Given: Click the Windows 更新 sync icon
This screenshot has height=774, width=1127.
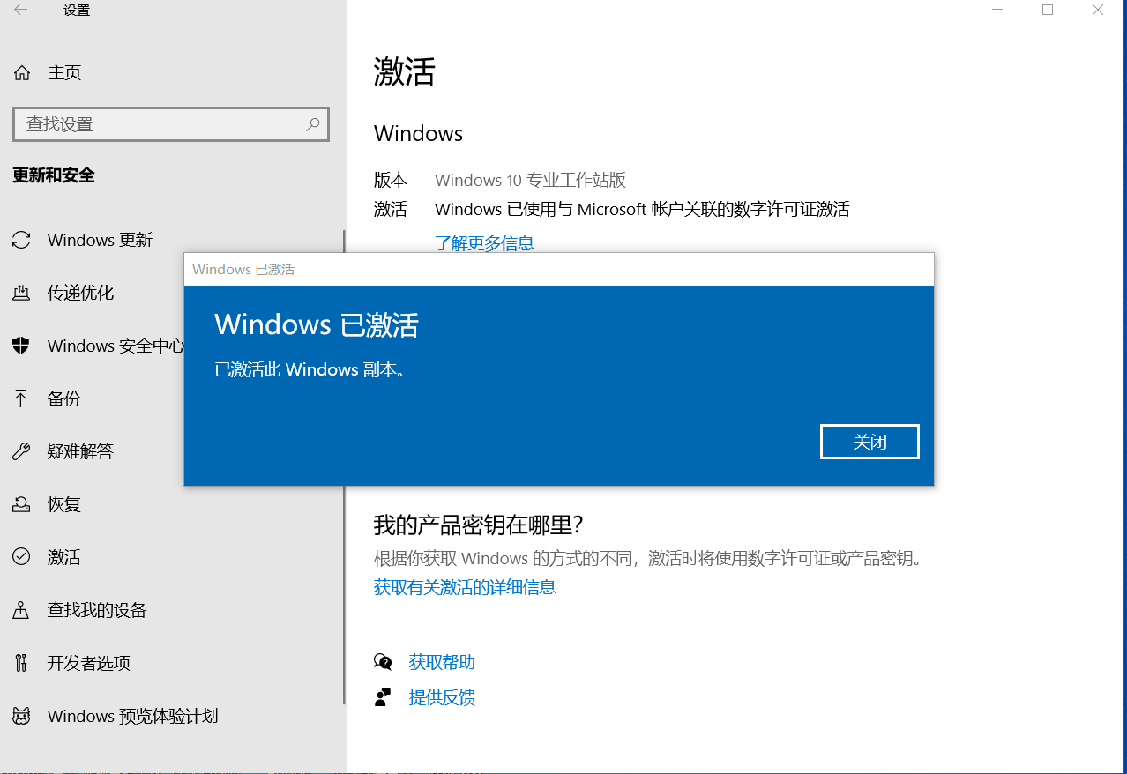Looking at the screenshot, I should [21, 240].
